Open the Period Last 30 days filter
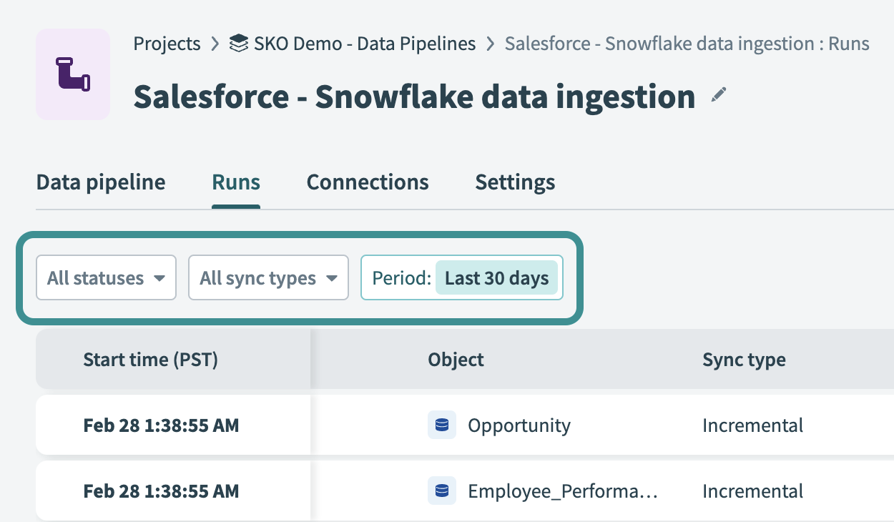 pyautogui.click(x=462, y=277)
